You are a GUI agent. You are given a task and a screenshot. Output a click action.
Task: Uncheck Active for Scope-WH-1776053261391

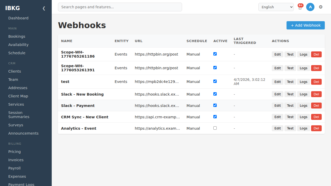click(x=215, y=68)
